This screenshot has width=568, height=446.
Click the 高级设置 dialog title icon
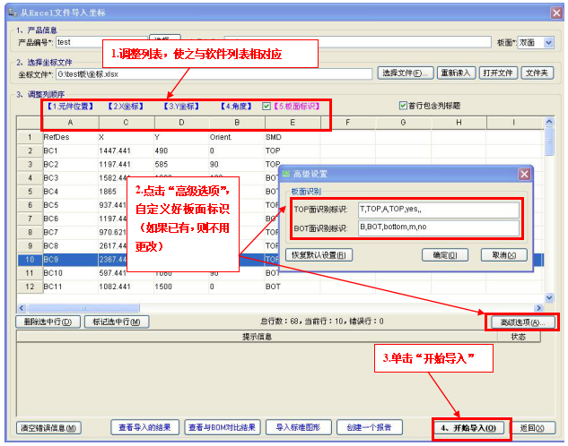pos(286,174)
